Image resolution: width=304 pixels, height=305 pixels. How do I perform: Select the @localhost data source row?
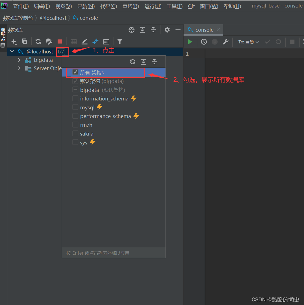95,51
